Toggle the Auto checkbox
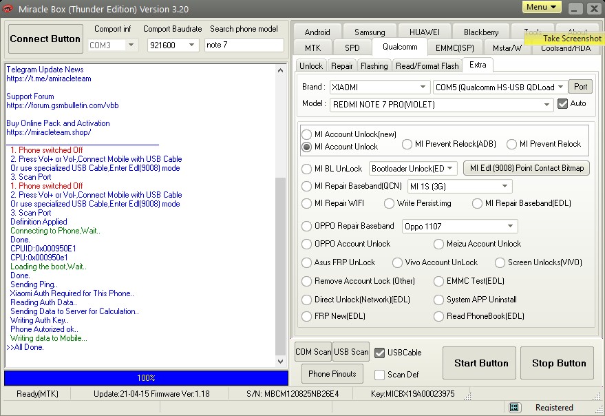 562,103
